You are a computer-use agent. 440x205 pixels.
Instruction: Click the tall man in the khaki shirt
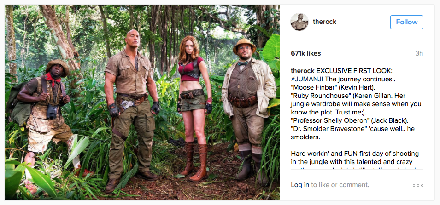point(131,109)
